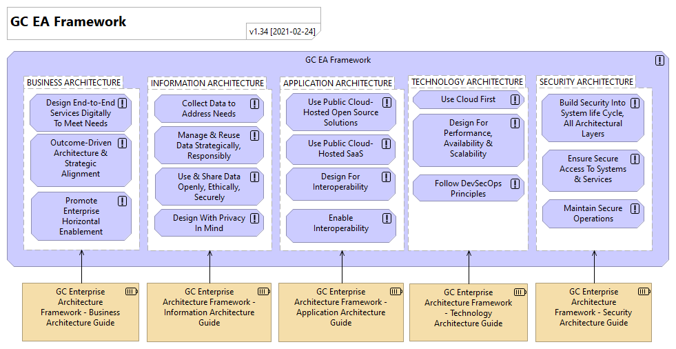Screen dimensions: 676x349
Task: Select principle icon on Design With Privacy In Mind
Action: pyautogui.click(x=255, y=218)
